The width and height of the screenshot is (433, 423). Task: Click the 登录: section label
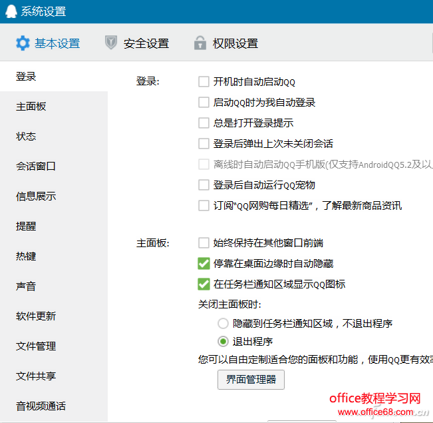[x=148, y=82]
